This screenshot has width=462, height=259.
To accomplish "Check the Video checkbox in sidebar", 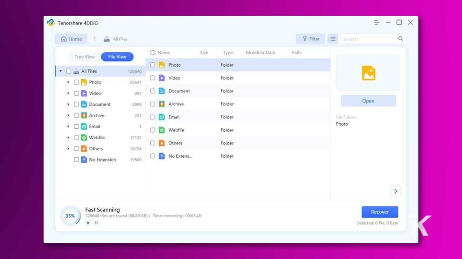I will click(x=76, y=93).
